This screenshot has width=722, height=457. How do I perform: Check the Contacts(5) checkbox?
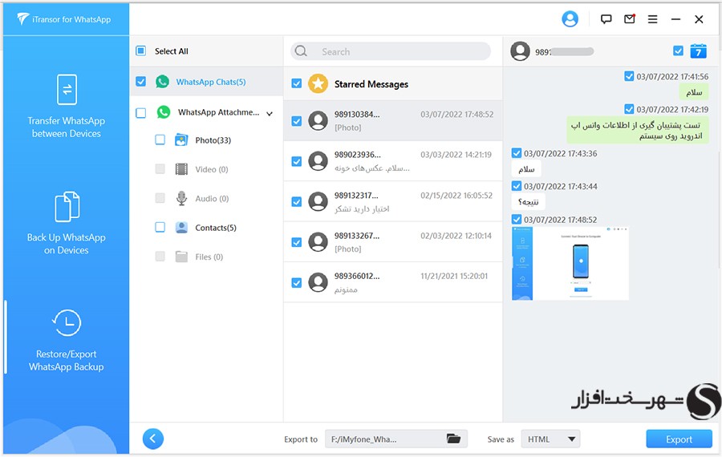(160, 227)
